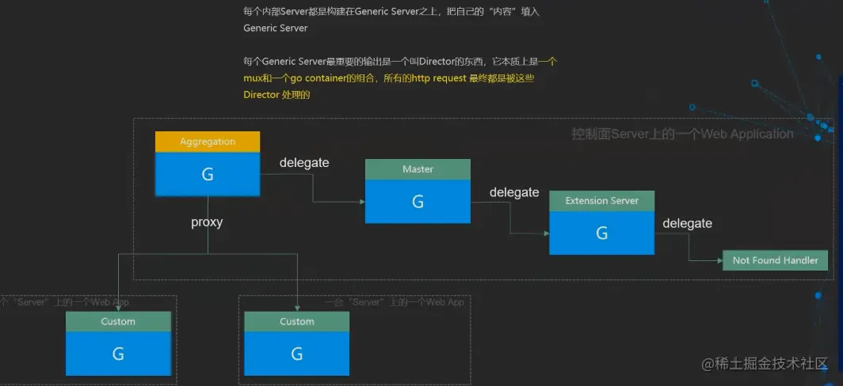Screen dimensions: 843x386
Task: Click the caption "一台“Server”上的一个Web App"
Action: [394, 302]
